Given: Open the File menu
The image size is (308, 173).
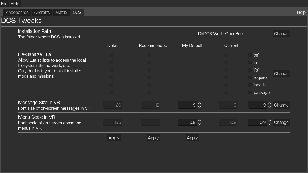Looking at the screenshot, I should tap(4, 4).
